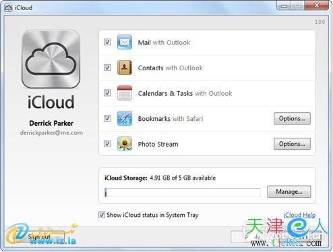Screen dimensions: 333x252
Task: Click the Sign out button
Action: click(39, 236)
